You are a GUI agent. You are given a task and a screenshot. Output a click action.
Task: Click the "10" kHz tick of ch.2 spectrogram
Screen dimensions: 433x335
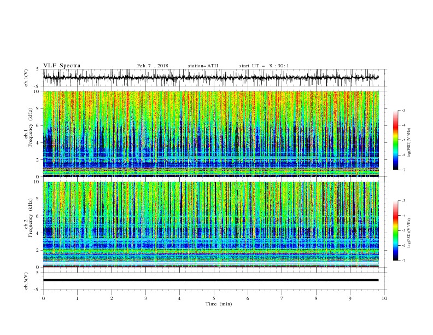point(38,182)
